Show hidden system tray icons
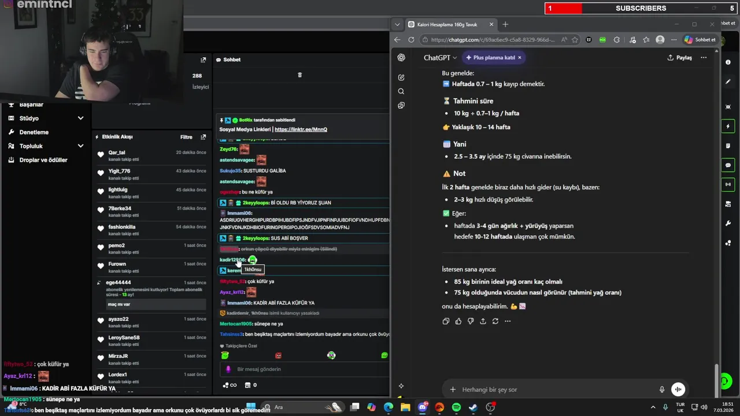The height and width of the screenshot is (416, 740). tap(653, 407)
